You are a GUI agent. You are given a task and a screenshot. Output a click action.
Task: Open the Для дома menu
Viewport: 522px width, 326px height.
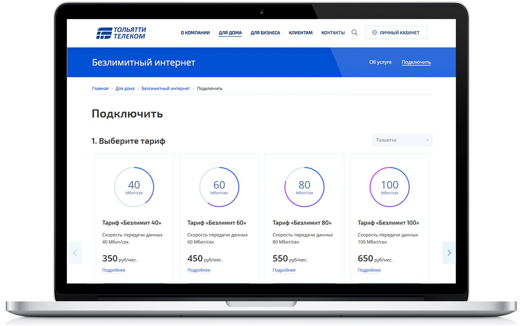point(230,33)
